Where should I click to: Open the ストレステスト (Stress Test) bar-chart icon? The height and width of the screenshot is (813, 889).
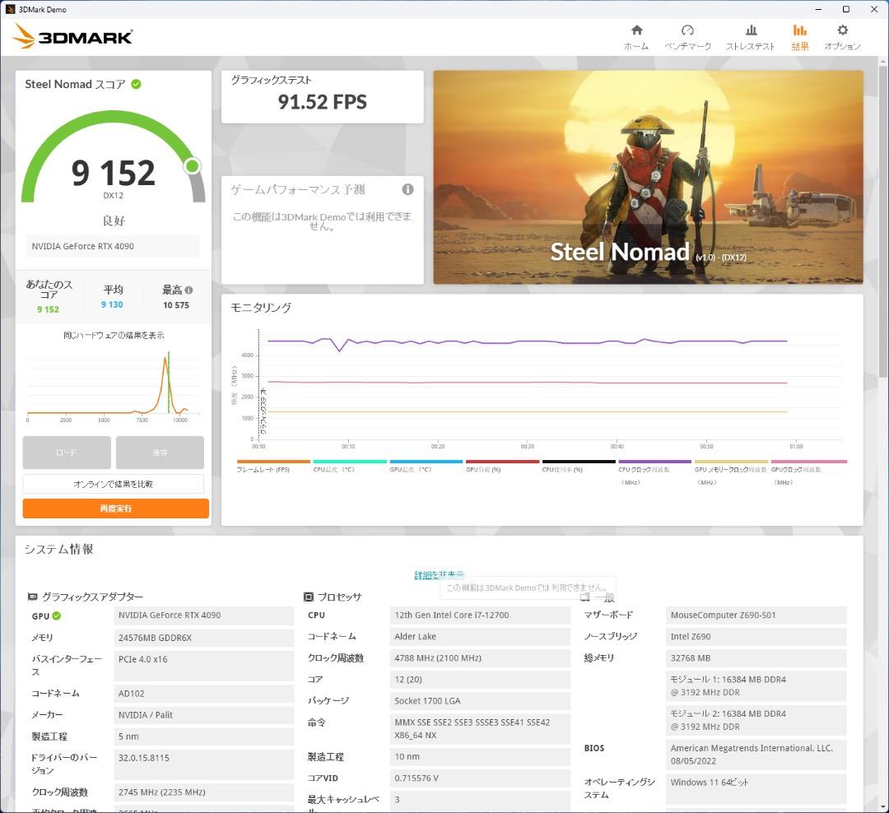tap(750, 35)
